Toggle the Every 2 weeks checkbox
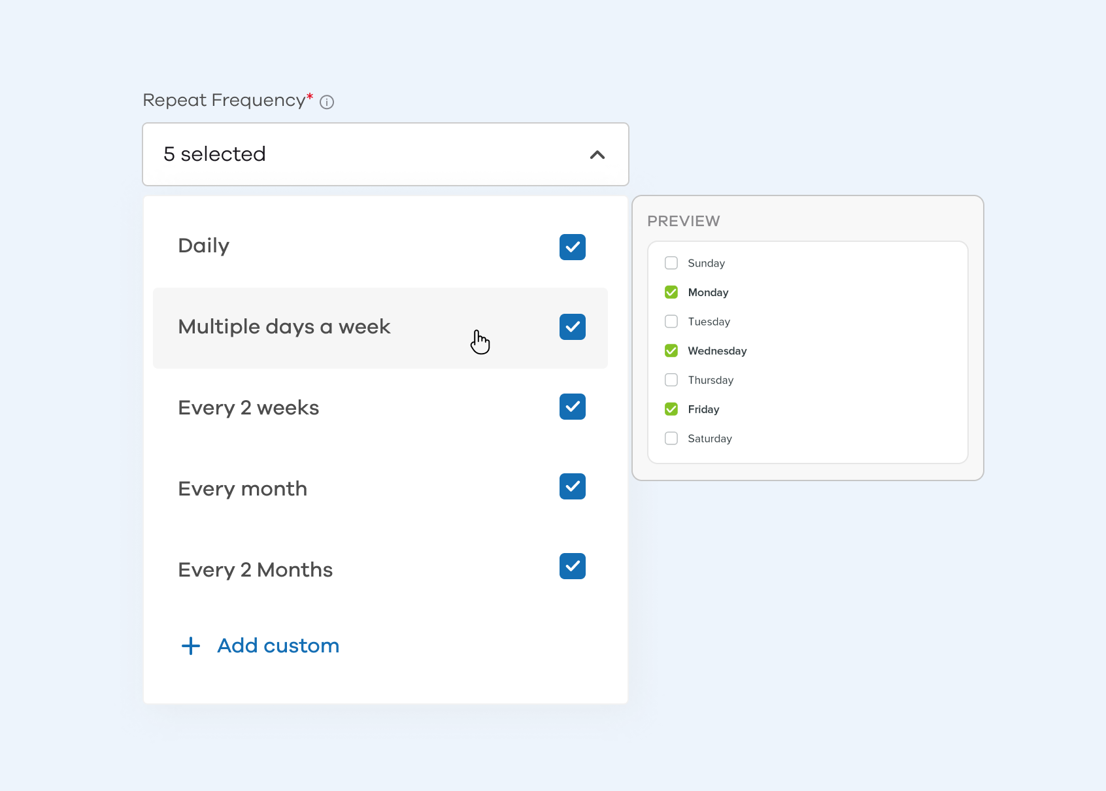The height and width of the screenshot is (791, 1106). tap(573, 407)
